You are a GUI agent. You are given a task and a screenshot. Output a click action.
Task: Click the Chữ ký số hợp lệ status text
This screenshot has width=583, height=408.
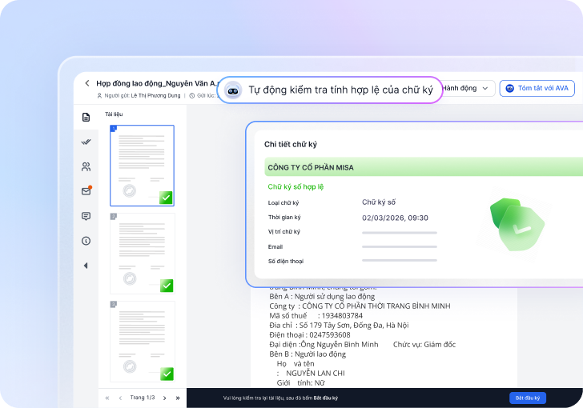[x=296, y=187]
